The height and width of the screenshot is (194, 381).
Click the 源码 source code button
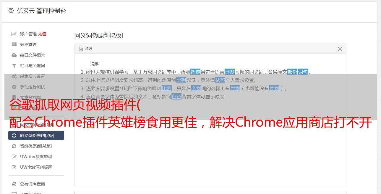[86, 49]
